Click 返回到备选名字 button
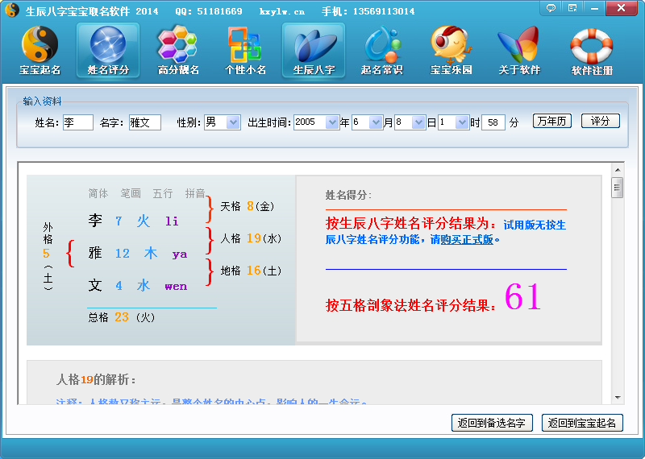 [492, 423]
